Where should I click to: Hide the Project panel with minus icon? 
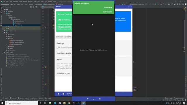click(39, 7)
